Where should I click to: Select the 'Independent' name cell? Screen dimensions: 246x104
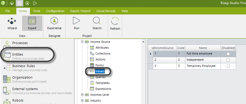pos(203,60)
